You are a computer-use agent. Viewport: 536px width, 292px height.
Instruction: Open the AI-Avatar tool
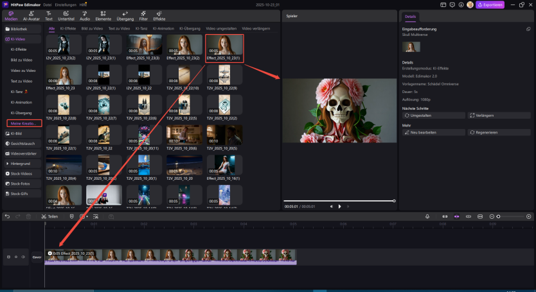pos(30,15)
